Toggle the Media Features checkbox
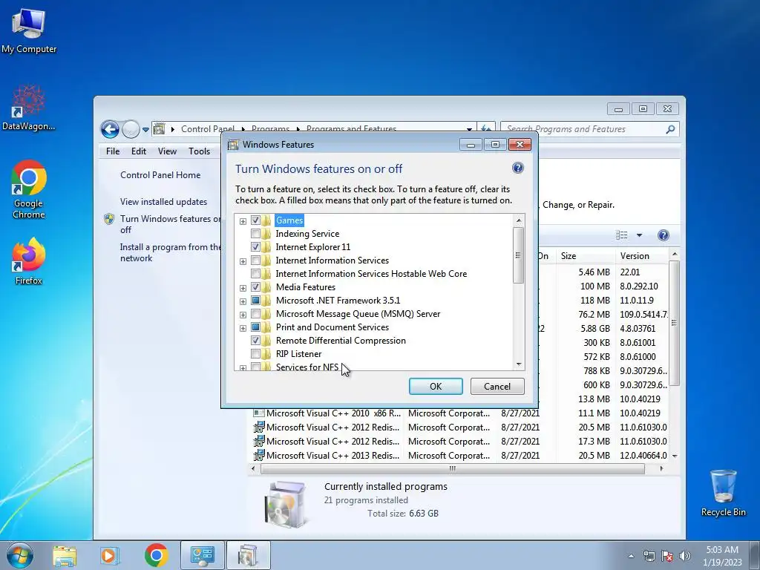Screen dimensions: 760x570 pos(255,287)
